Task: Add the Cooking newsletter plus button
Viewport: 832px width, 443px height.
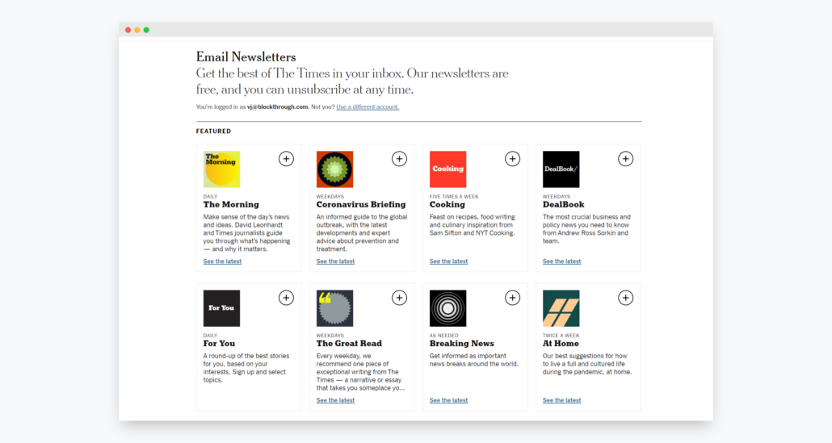Action: point(512,159)
